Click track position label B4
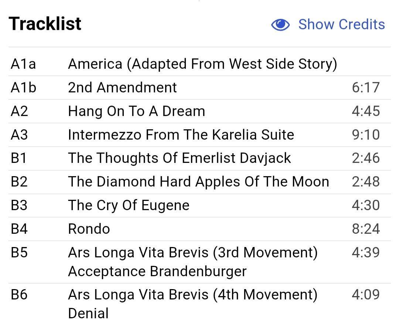Viewport: 399px width, 336px height. tap(19, 229)
